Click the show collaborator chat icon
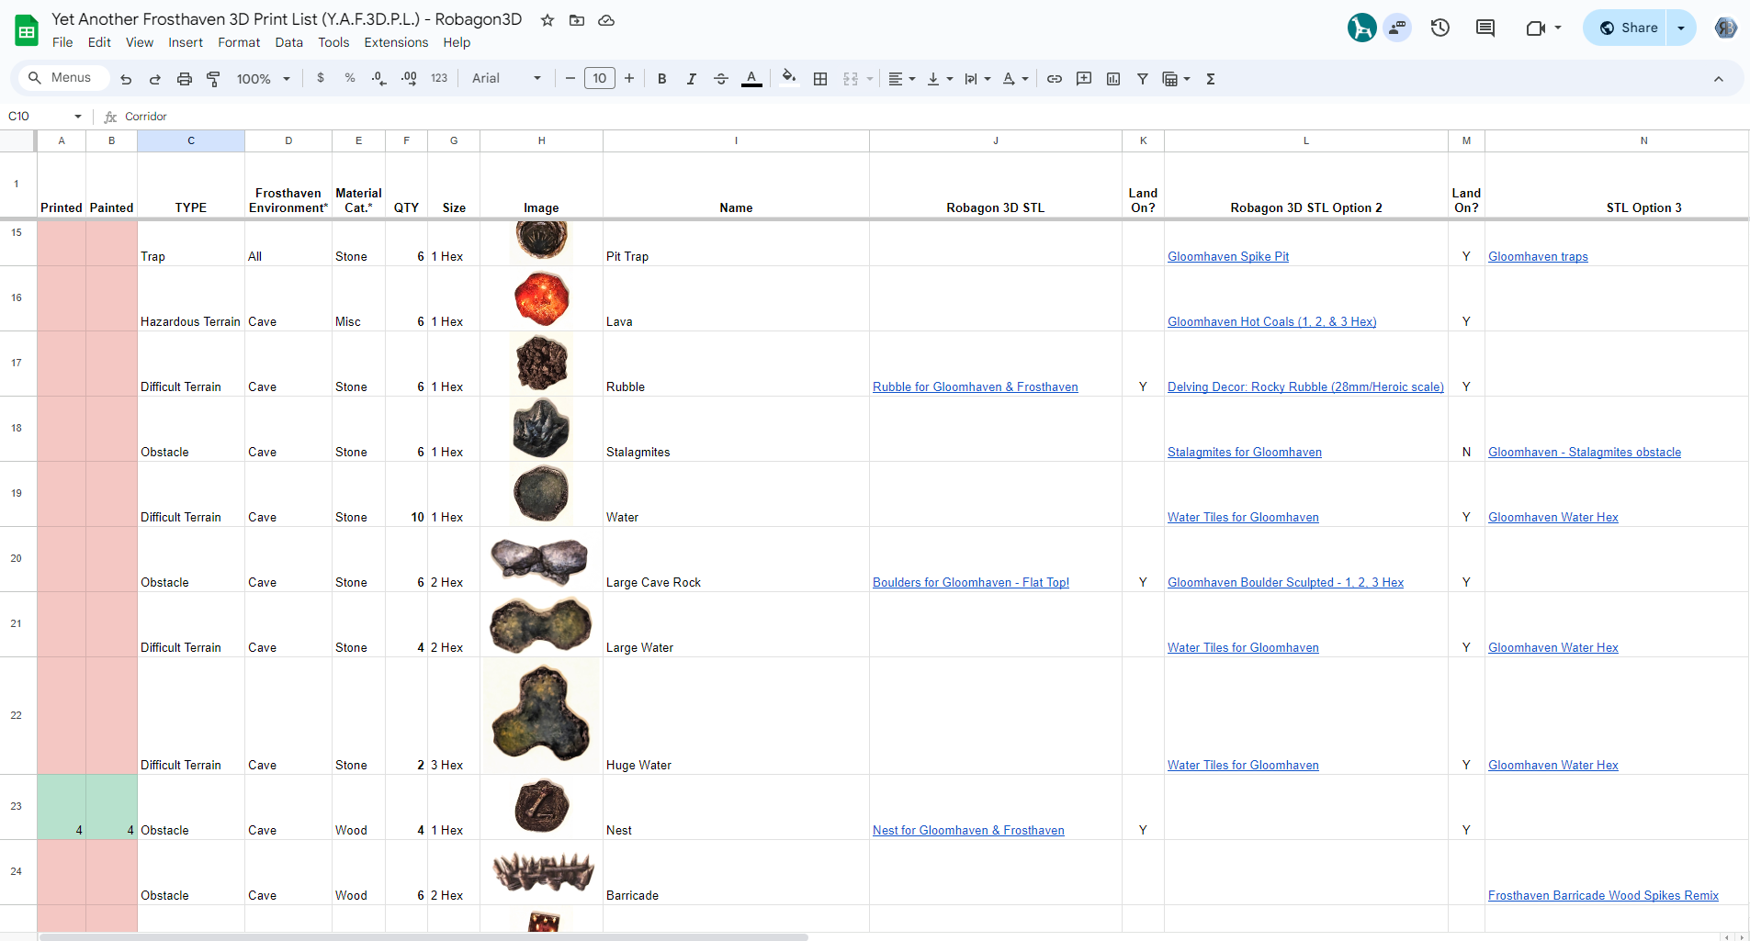Screen dimensions: 1750x941 coord(1397,28)
